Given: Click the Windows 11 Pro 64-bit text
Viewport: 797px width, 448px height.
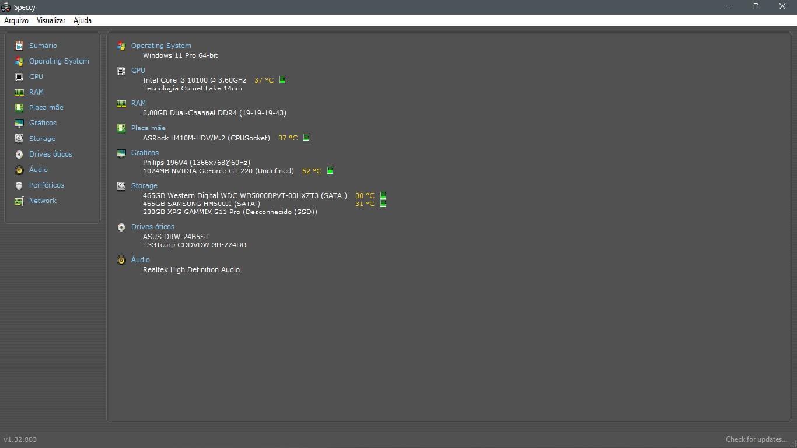Looking at the screenshot, I should 180,55.
